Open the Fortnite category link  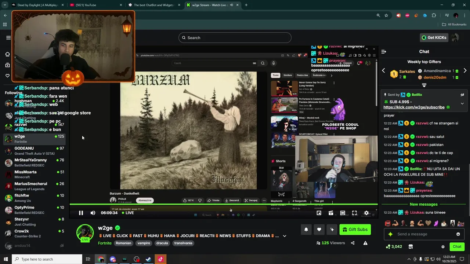[x=105, y=243]
